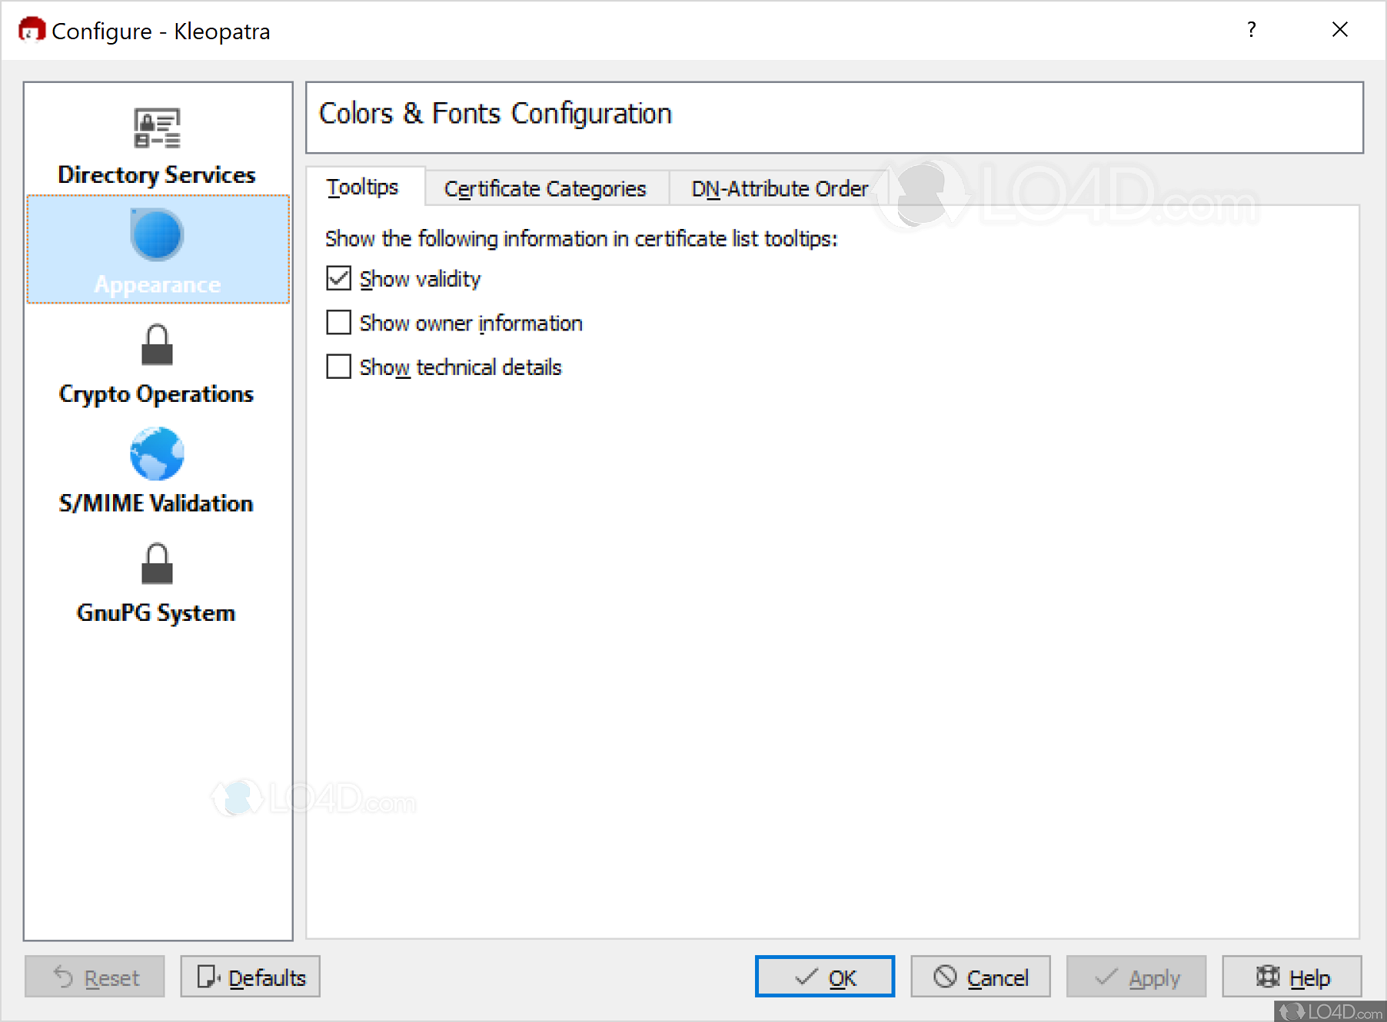Viewport: 1387px width, 1022px height.
Task: Click the Defaults page icon
Action: click(x=207, y=977)
